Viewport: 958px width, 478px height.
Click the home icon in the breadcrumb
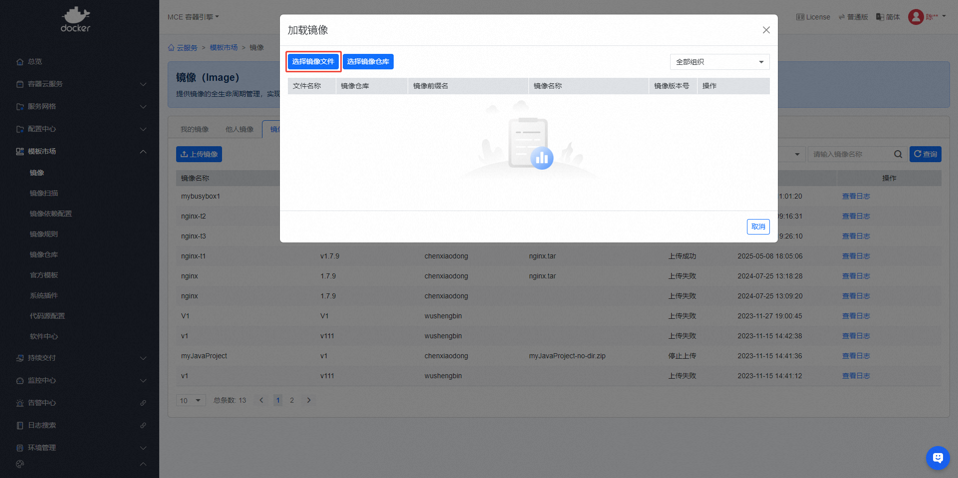171,48
